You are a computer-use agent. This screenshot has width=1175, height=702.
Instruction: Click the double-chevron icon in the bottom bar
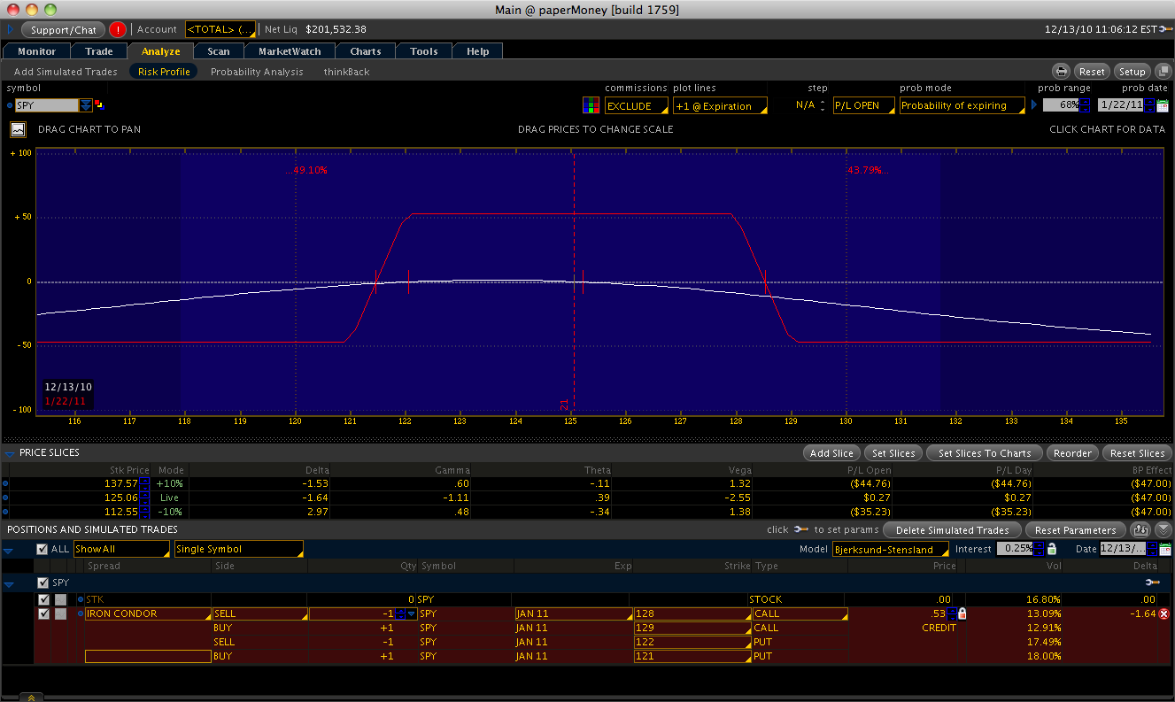(31, 697)
